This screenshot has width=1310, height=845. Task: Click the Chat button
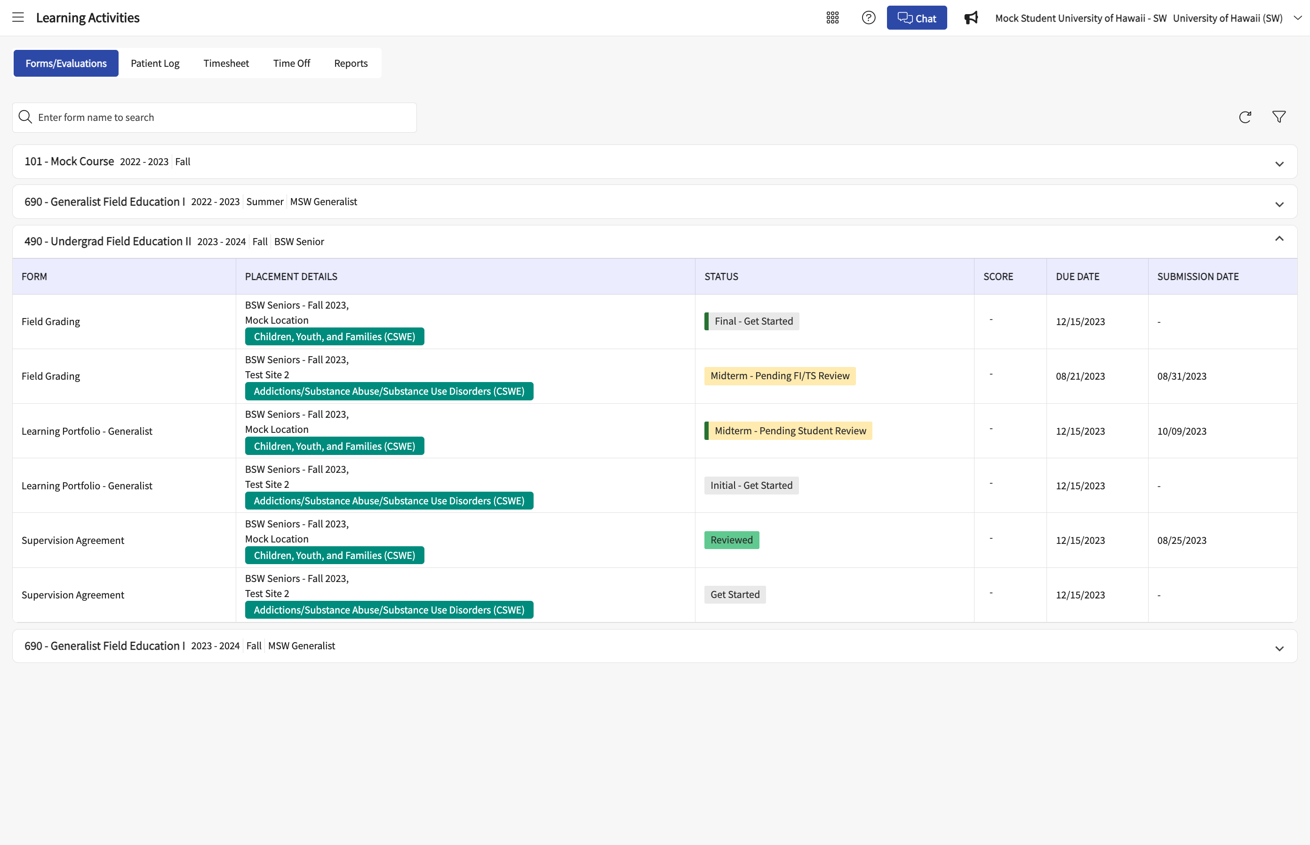[917, 17]
